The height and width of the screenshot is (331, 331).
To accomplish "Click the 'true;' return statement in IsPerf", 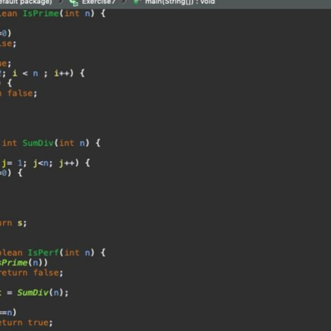I will click(40, 323).
